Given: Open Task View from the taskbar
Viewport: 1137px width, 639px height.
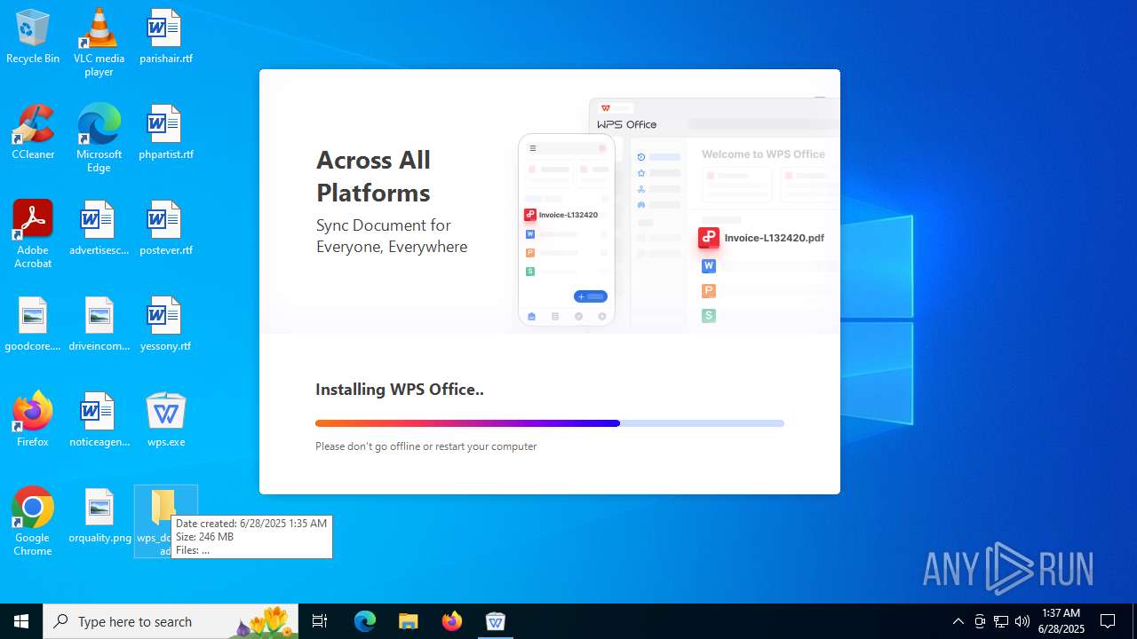Looking at the screenshot, I should click(x=320, y=621).
